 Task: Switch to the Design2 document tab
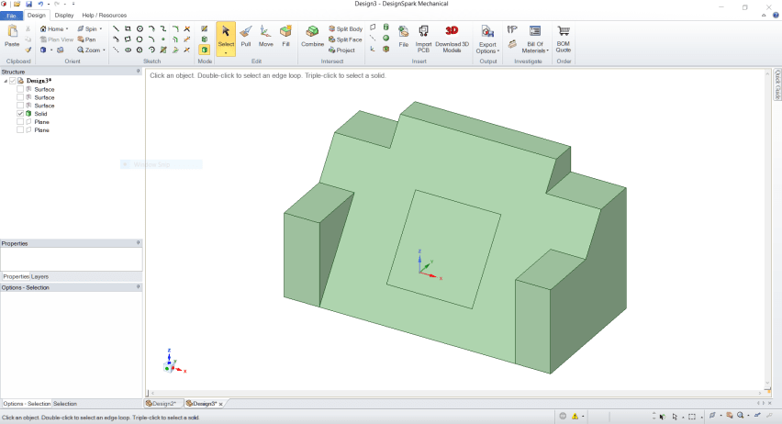pos(162,404)
